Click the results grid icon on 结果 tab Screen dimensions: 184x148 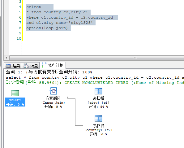8,66
